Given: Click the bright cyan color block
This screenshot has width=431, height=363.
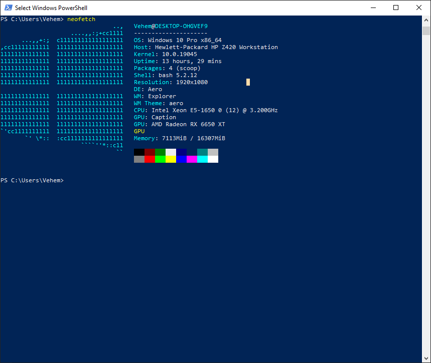Looking at the screenshot, I should tap(202, 159).
